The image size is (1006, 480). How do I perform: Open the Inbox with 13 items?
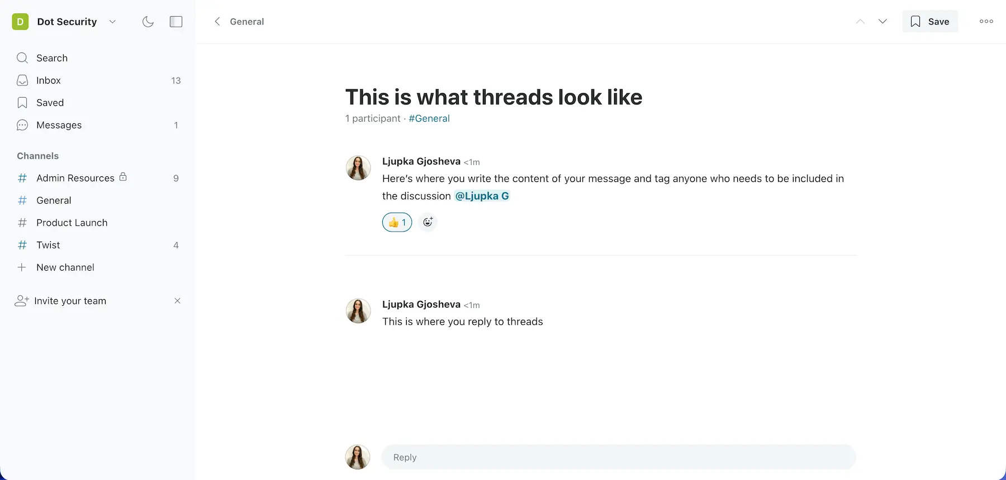(98, 80)
